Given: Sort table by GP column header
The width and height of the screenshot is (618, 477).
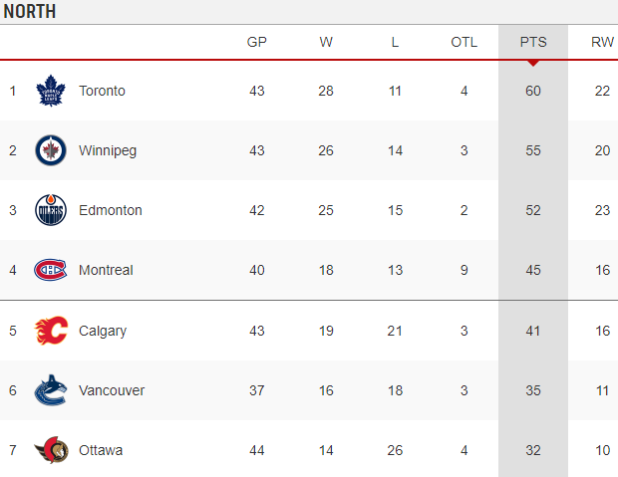Looking at the screenshot, I should click(256, 42).
